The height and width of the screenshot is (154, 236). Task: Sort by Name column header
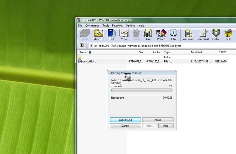point(102,52)
